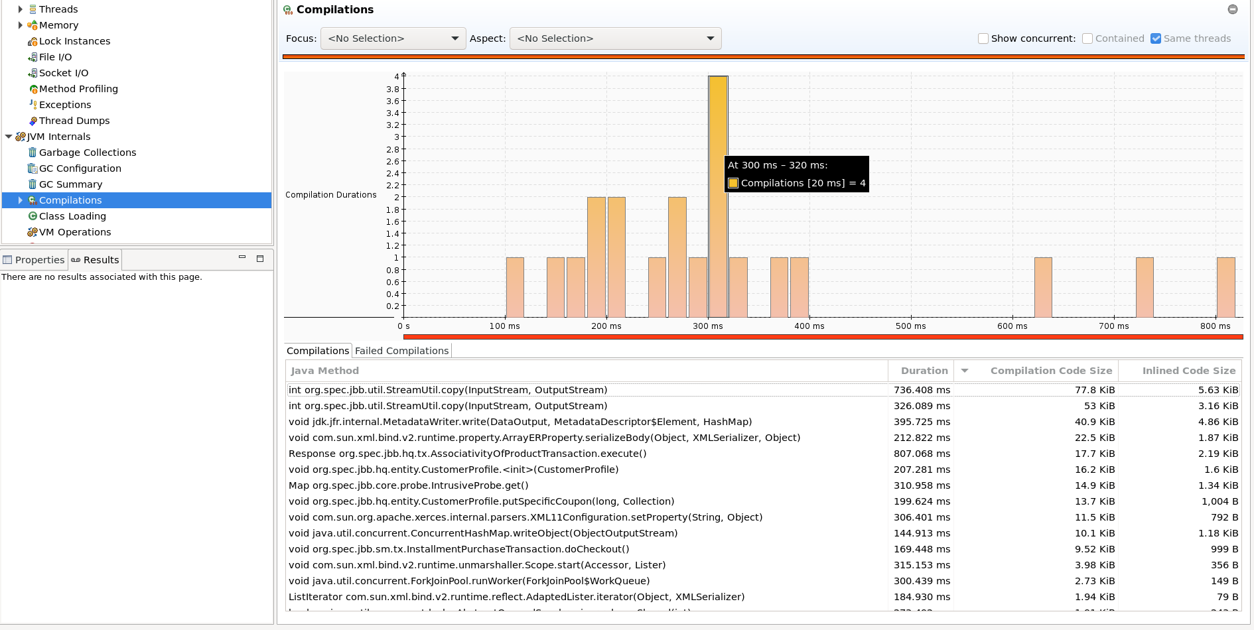Click the Garbage Collections icon

pyautogui.click(x=33, y=153)
